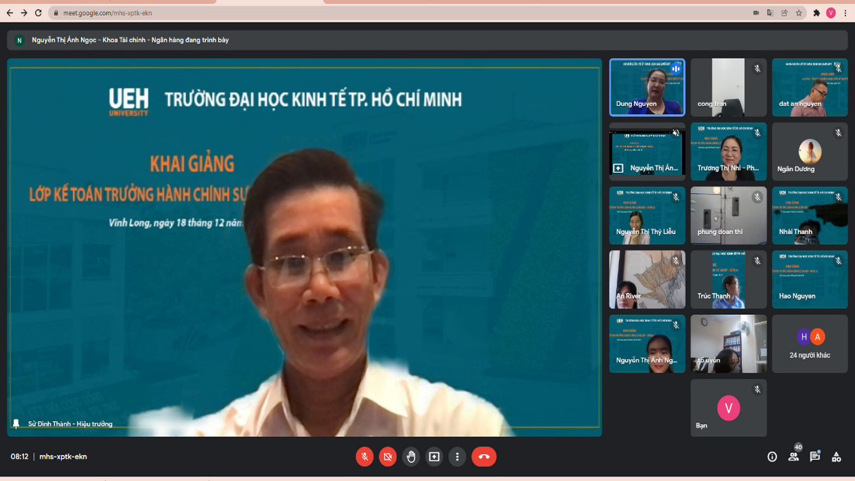Click the presentation icon on Nguyễn Thị Án... tile
The image size is (855, 481).
pos(618,168)
